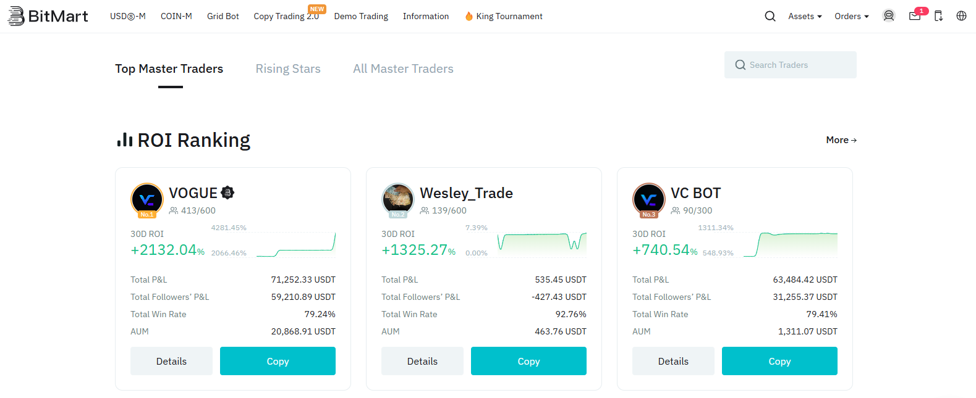Open the globe language selector icon

click(961, 16)
